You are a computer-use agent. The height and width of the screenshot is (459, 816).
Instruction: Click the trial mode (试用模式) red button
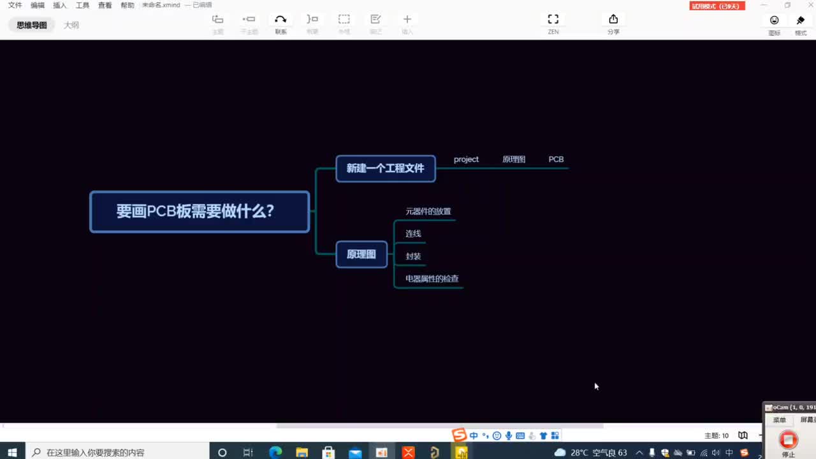click(717, 6)
